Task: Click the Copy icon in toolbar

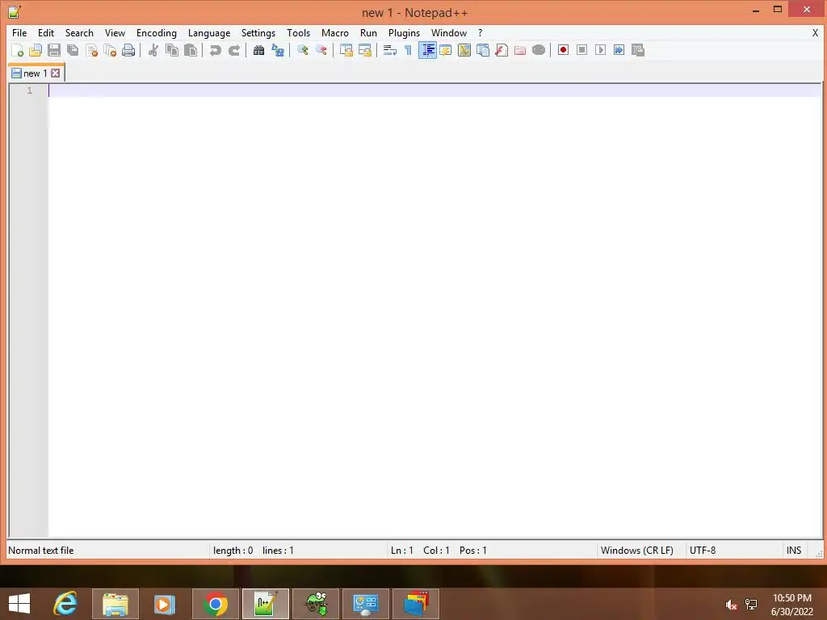Action: pos(172,50)
